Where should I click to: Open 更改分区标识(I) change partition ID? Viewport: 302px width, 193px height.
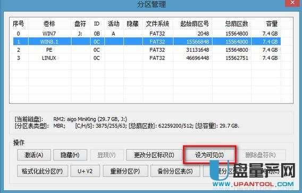click(154, 155)
